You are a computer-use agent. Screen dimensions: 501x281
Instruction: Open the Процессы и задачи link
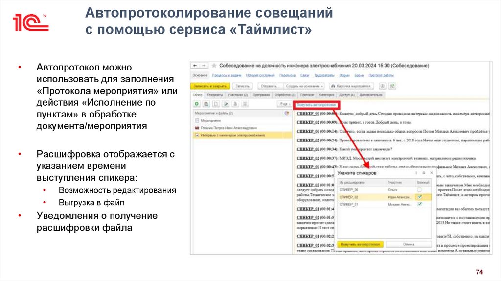(227, 75)
